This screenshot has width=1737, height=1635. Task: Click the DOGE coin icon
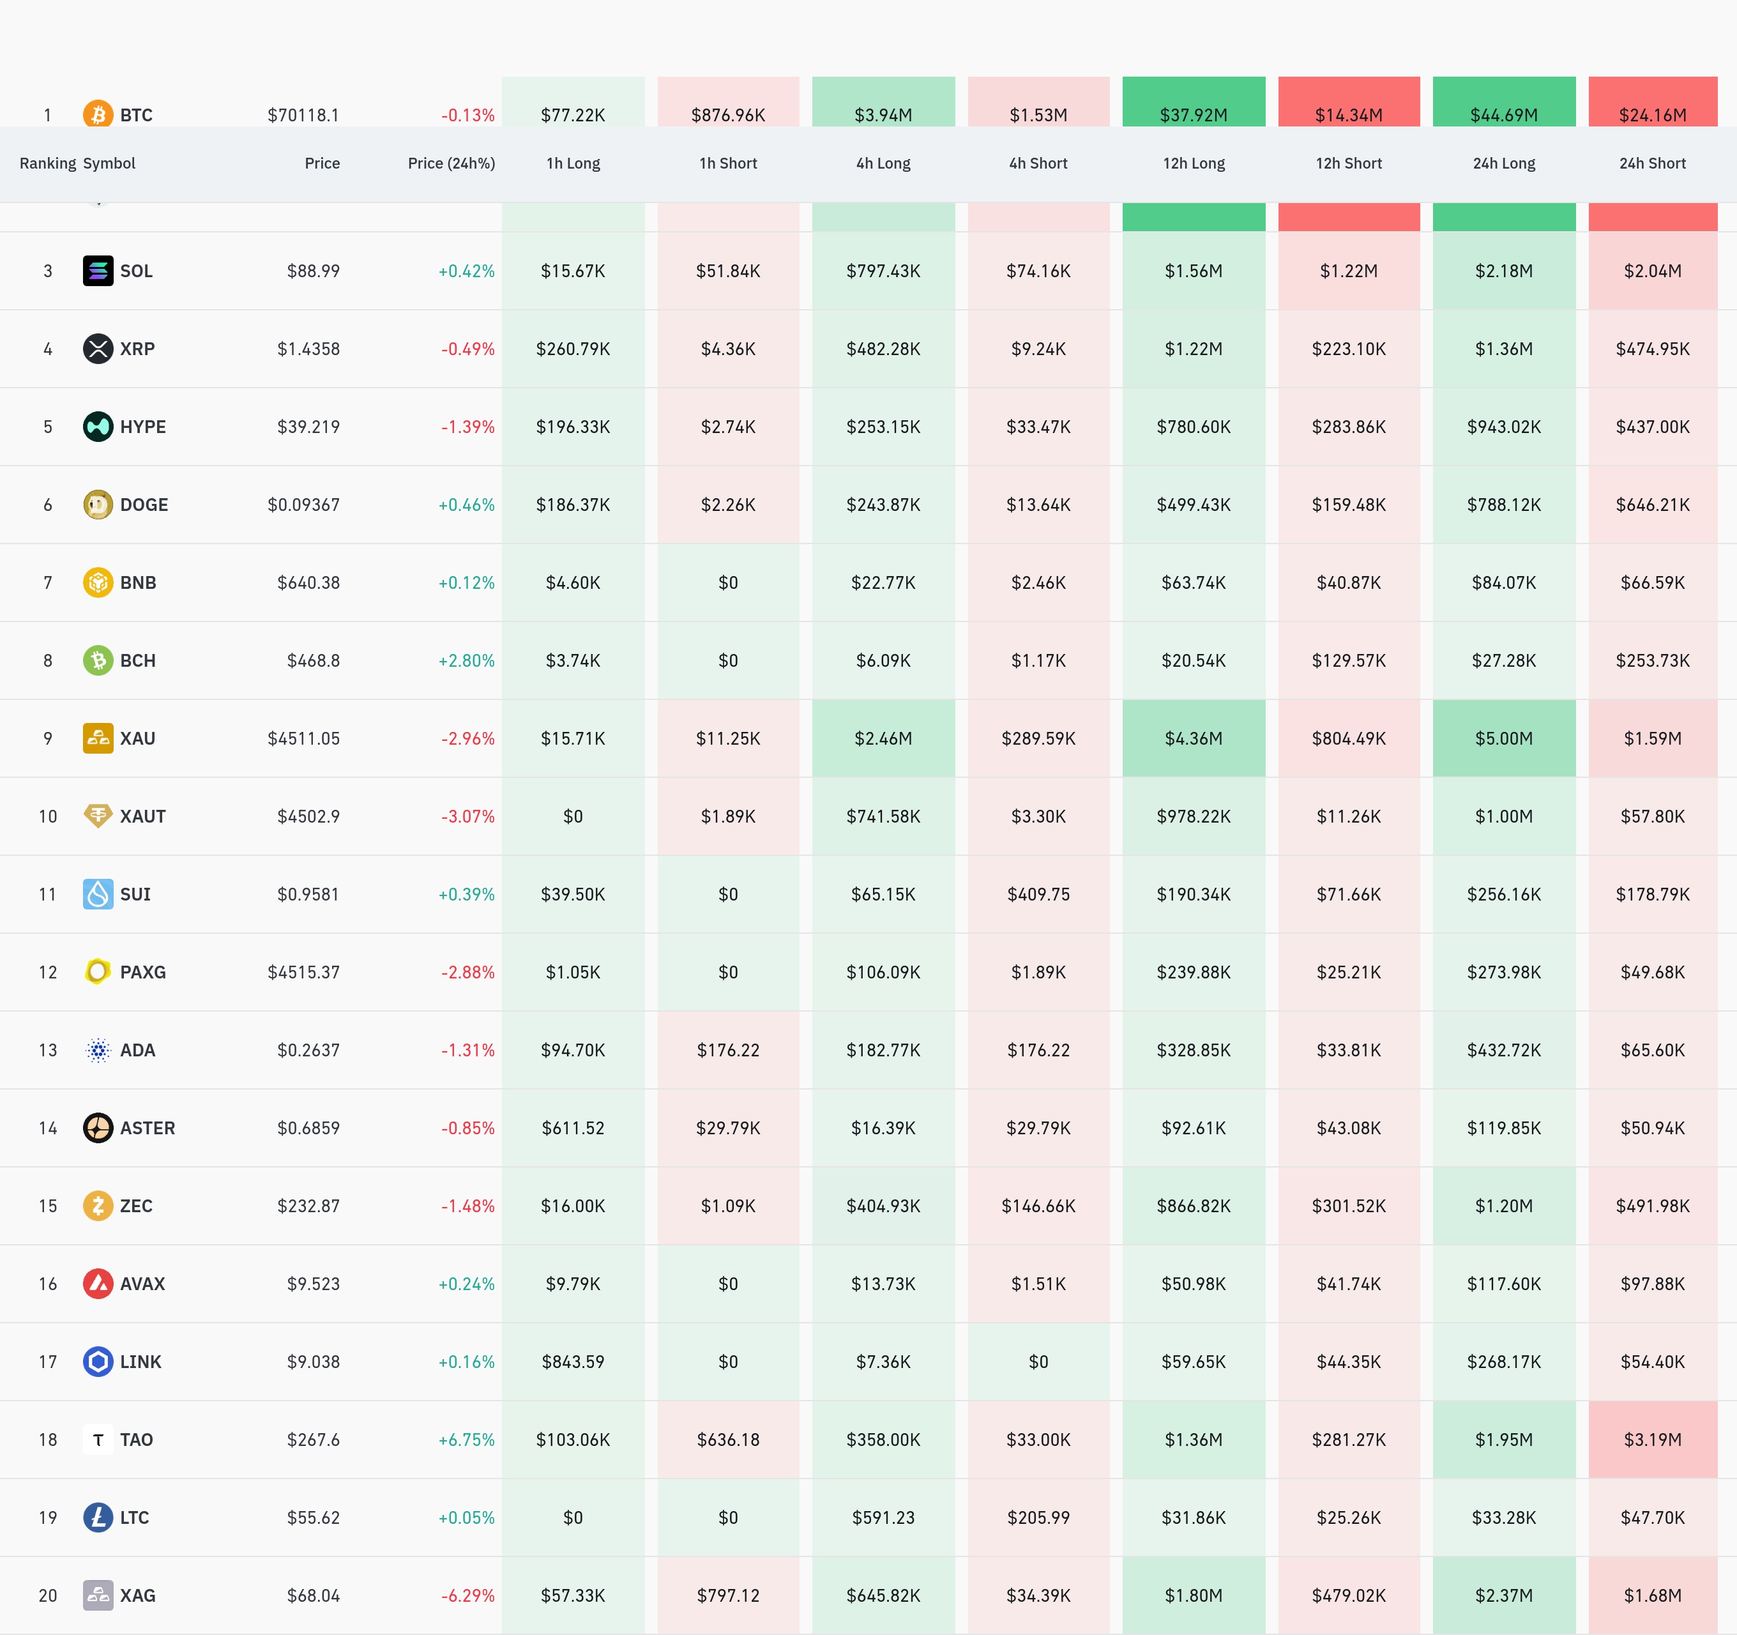98,504
